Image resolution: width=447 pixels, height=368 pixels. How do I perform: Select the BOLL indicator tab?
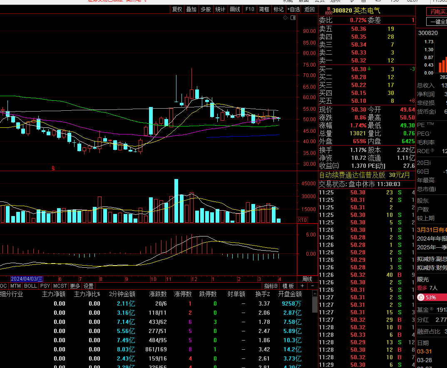[x=30, y=286]
